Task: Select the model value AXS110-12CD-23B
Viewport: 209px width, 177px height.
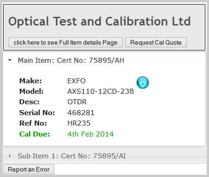Action: point(101,91)
